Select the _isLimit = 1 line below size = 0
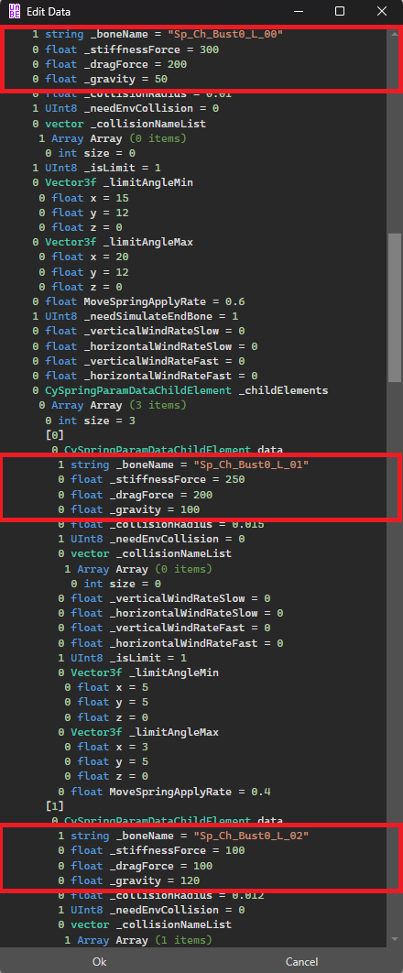This screenshot has height=973, width=403. (x=96, y=168)
